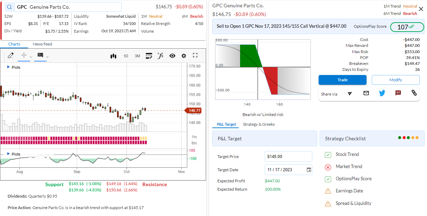Open the calendar picker for Target Date
This screenshot has height=216, width=427.
click(x=309, y=170)
